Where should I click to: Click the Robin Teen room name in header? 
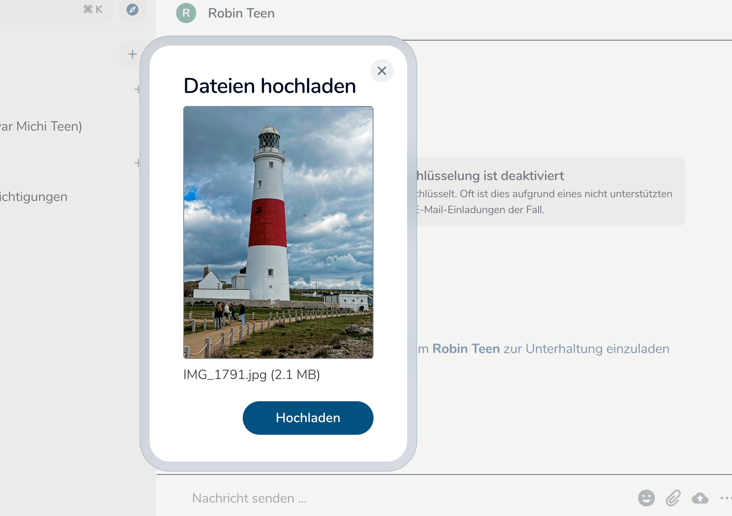[x=241, y=13]
